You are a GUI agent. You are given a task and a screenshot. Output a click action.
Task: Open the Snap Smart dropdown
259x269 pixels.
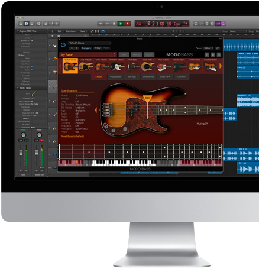[x=238, y=31]
